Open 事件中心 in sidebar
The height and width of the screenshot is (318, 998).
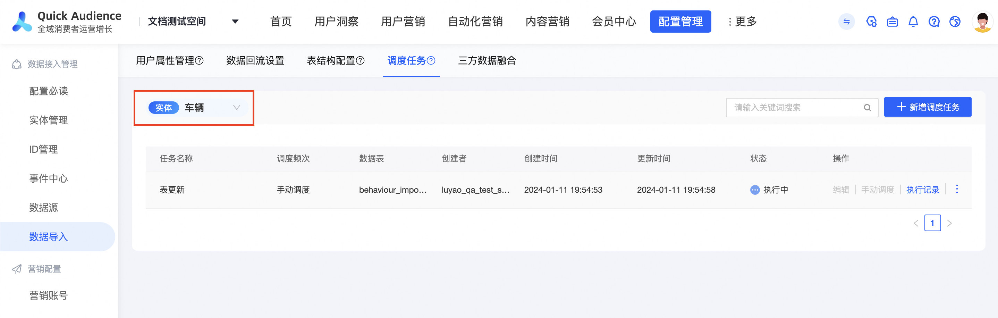(49, 178)
